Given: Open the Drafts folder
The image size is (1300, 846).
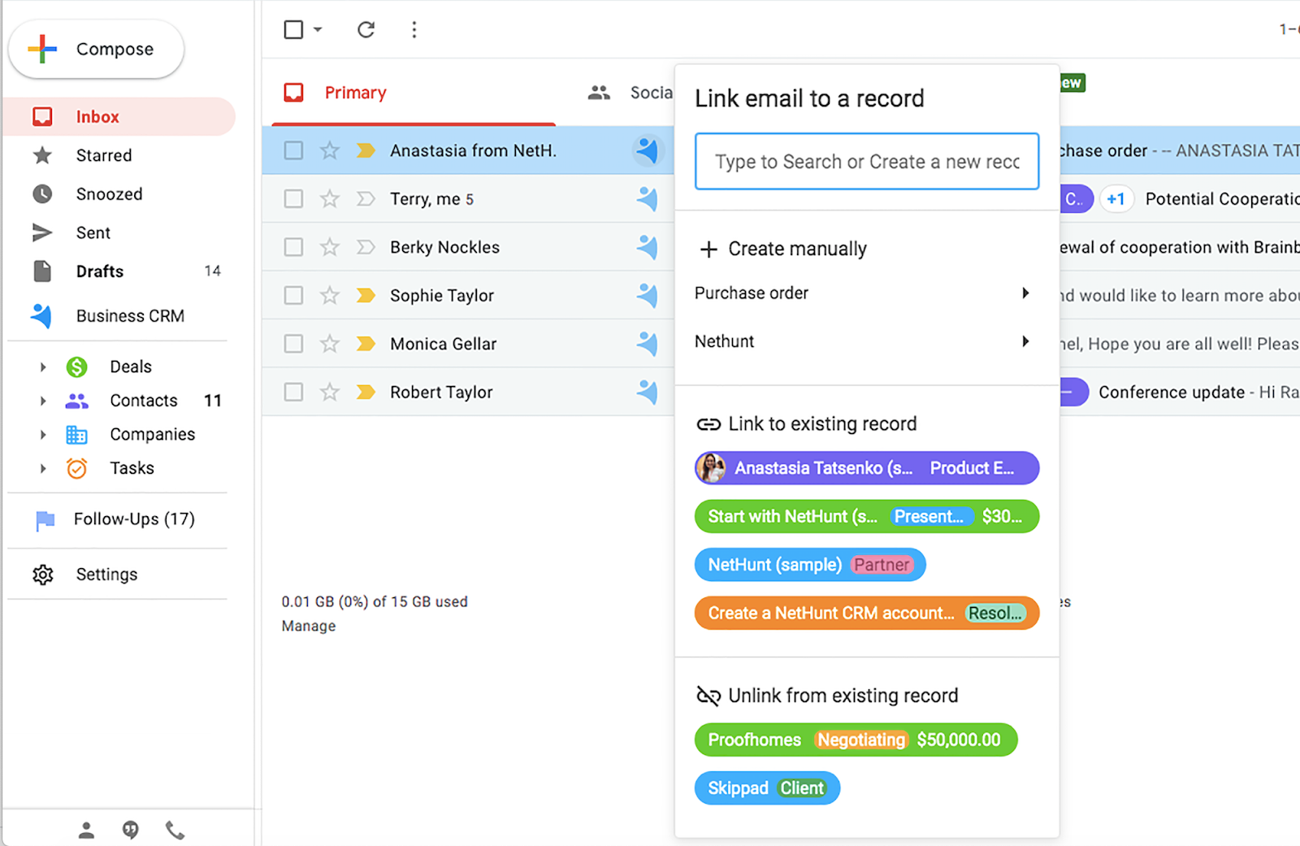Looking at the screenshot, I should [x=100, y=271].
